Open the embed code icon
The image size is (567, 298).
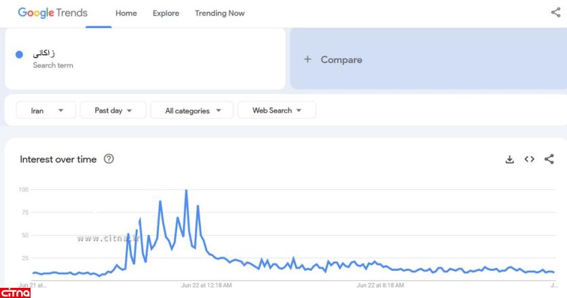click(x=530, y=160)
